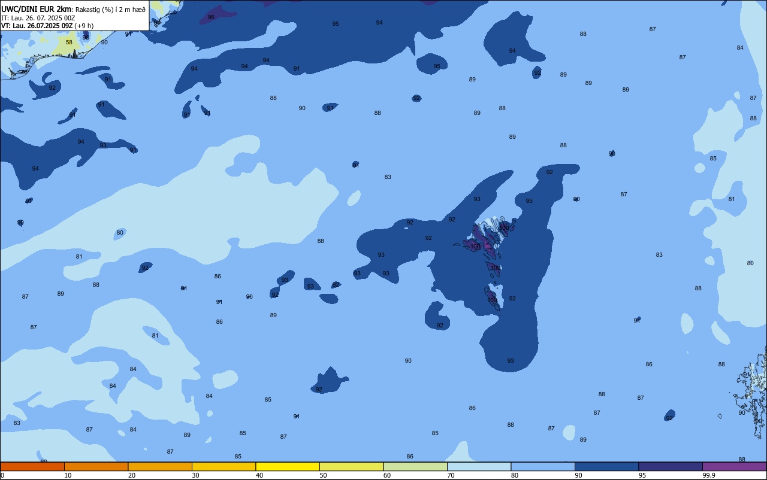Select the 40–50 bright yellow legend swatch
767x480 pixels.
pyautogui.click(x=288, y=467)
